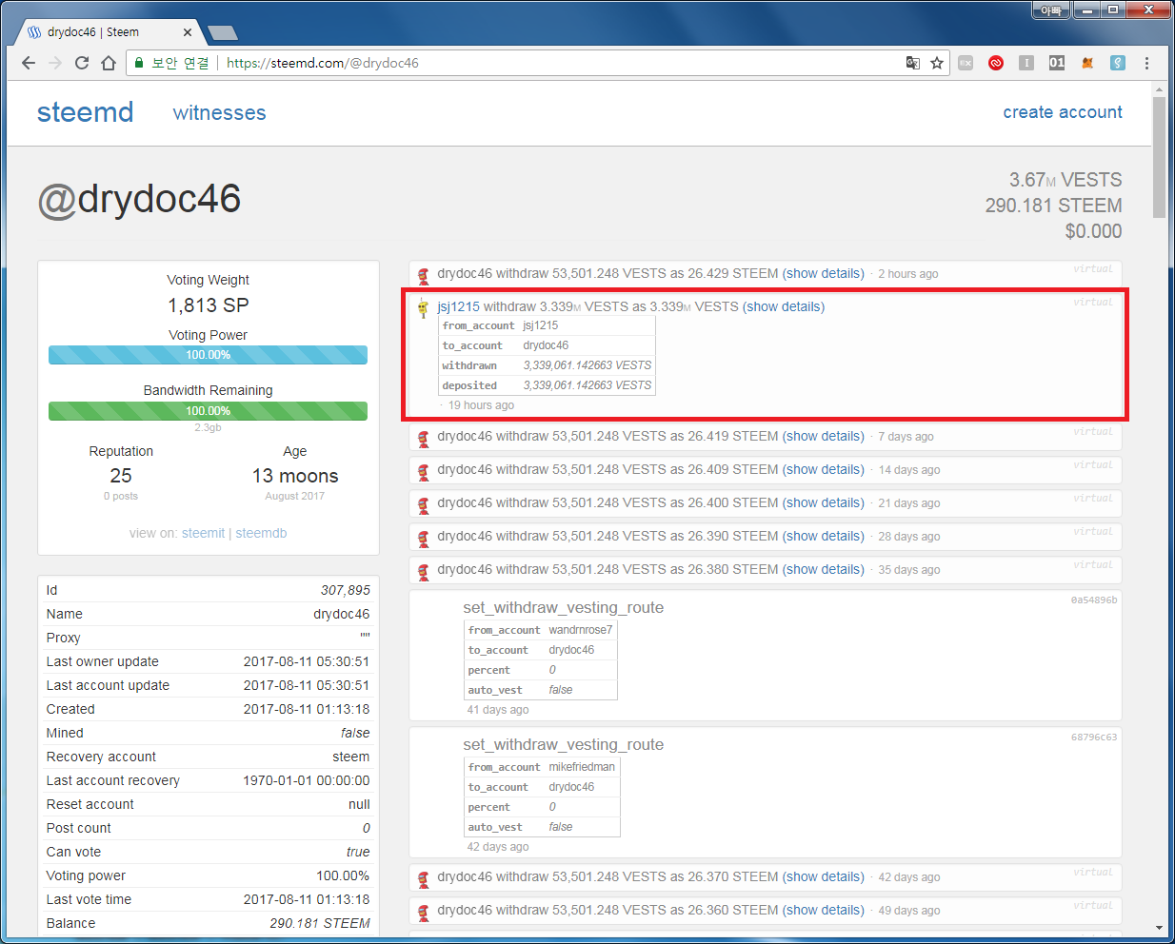The height and width of the screenshot is (944, 1175).
Task: Open Chrome three-dot menu
Action: point(1146,63)
